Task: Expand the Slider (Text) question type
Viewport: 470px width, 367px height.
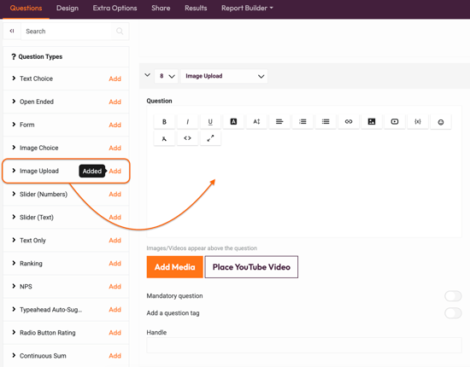Action: coord(14,217)
